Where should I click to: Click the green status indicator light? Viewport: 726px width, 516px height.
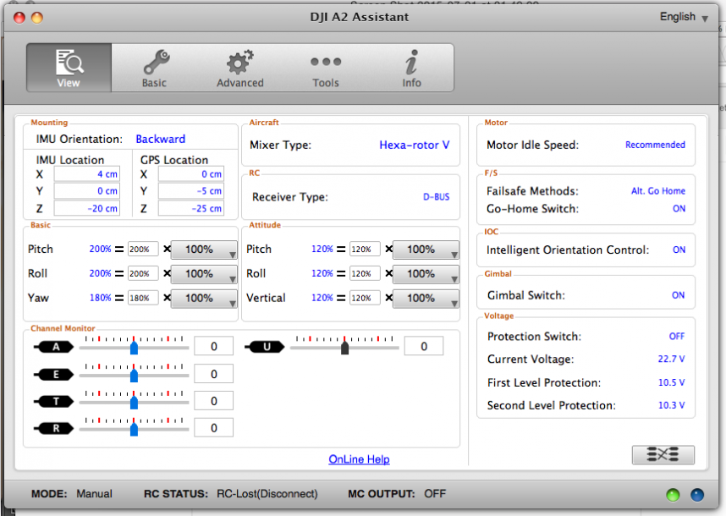coord(673,495)
